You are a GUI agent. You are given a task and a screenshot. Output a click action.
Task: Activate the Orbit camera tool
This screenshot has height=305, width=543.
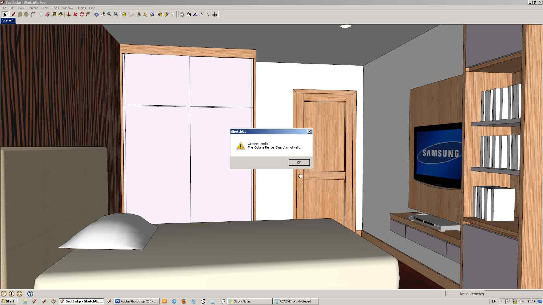96,14
